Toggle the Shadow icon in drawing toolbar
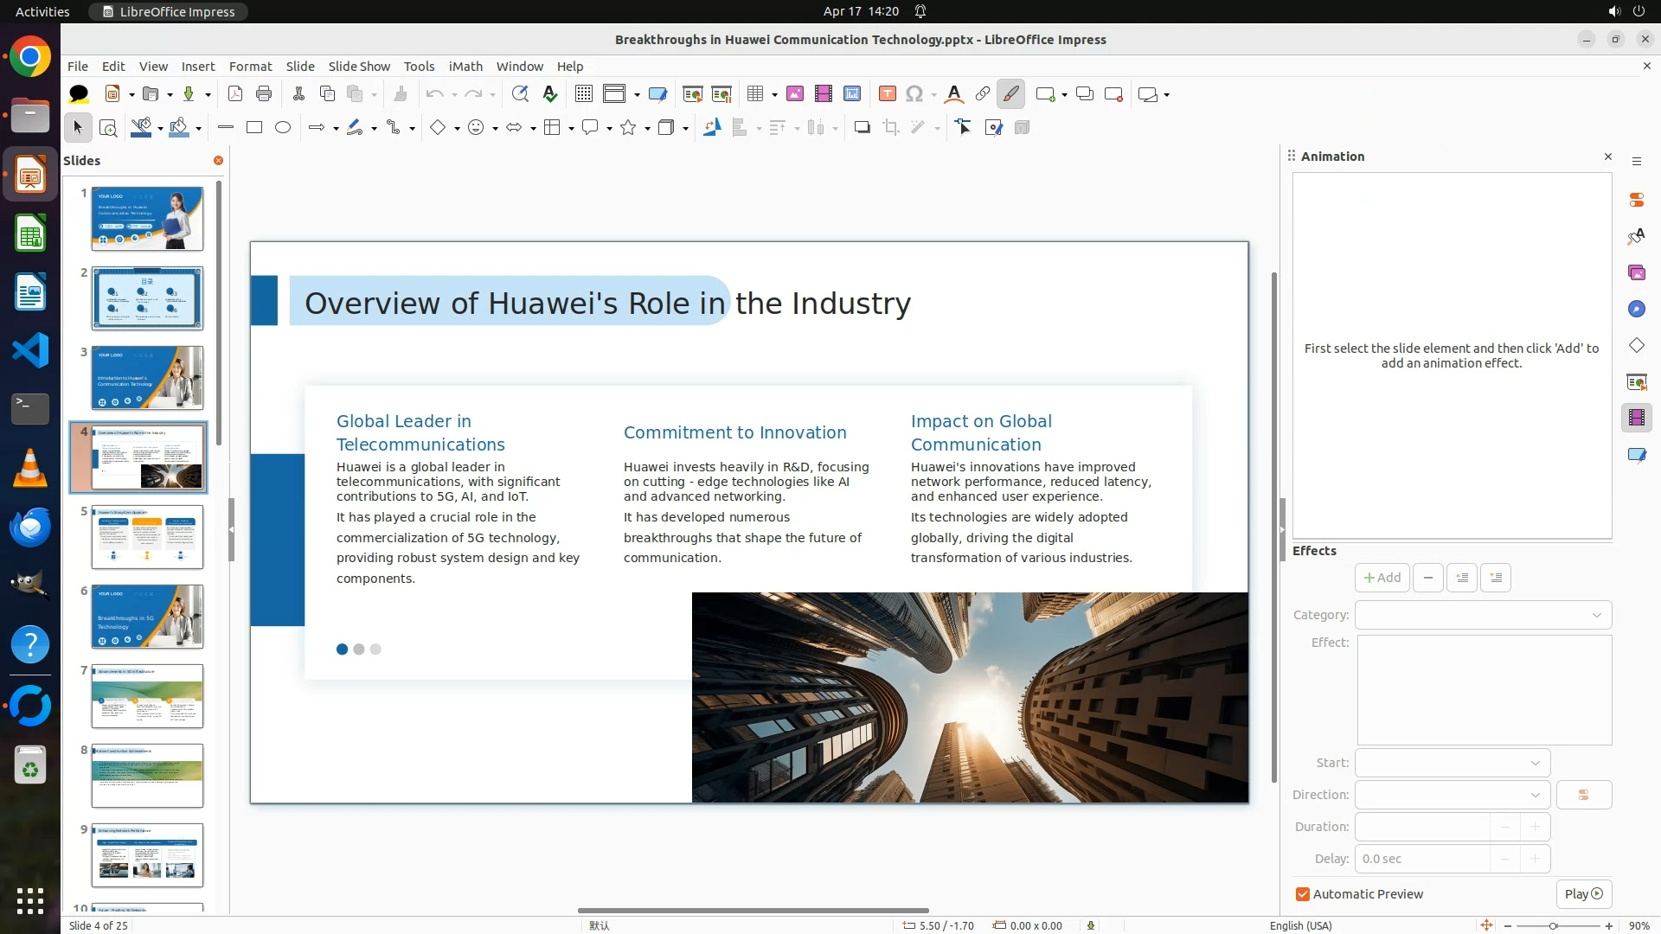Viewport: 1661px width, 934px height. pyautogui.click(x=862, y=128)
